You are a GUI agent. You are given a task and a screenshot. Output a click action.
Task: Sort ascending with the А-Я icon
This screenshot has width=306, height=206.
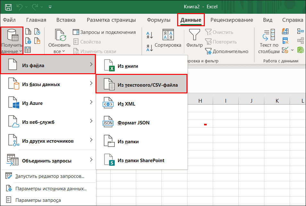pyautogui.click(x=150, y=35)
